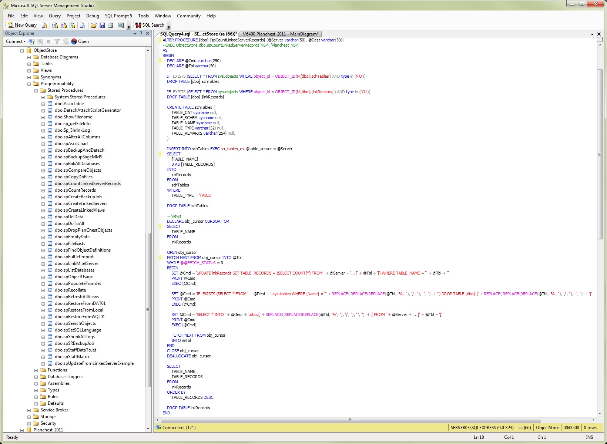This screenshot has width=607, height=444.
Task: Click the SQL Search binoculars button
Action: (x=150, y=25)
